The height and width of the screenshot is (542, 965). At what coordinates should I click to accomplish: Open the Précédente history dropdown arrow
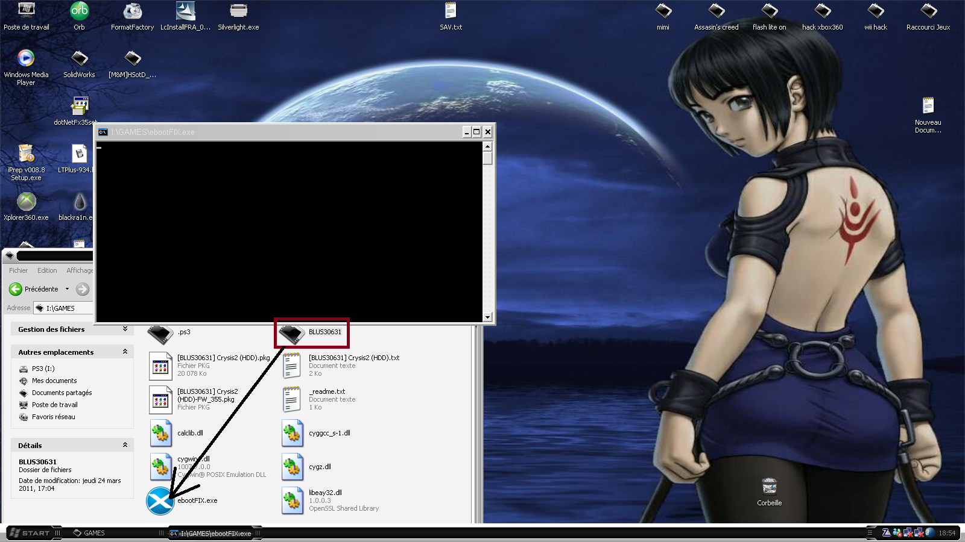[67, 289]
